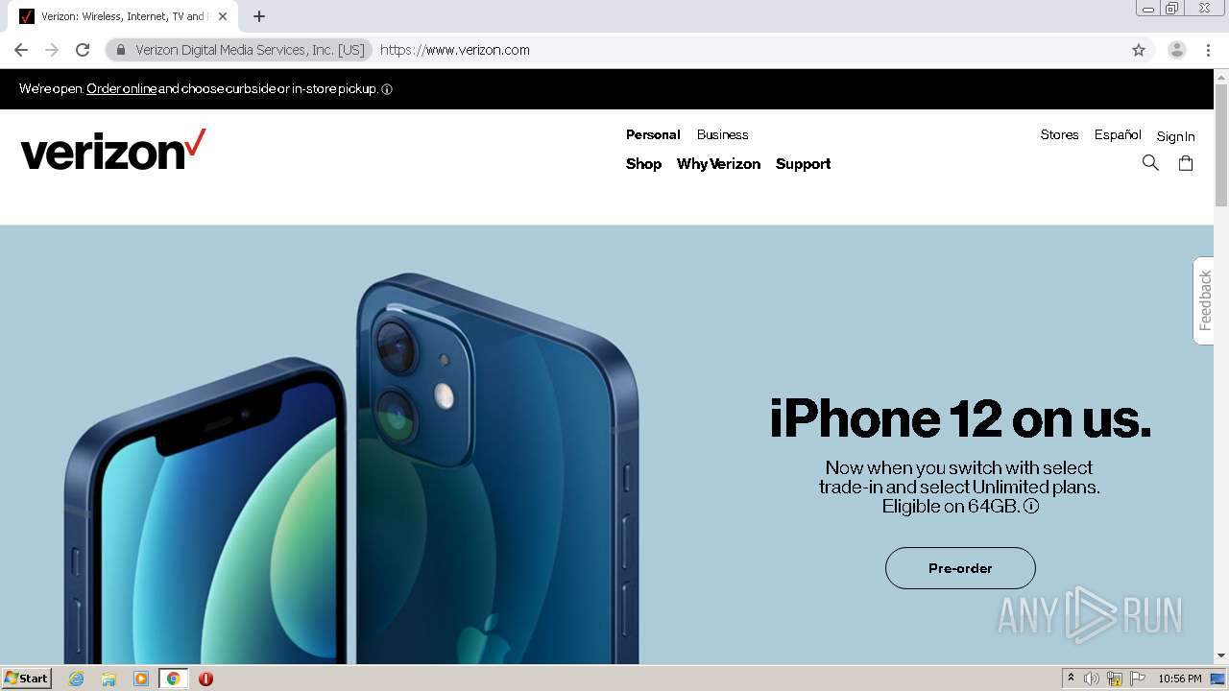Open the shopping bag cart icon
This screenshot has height=691, width=1229.
click(1186, 163)
